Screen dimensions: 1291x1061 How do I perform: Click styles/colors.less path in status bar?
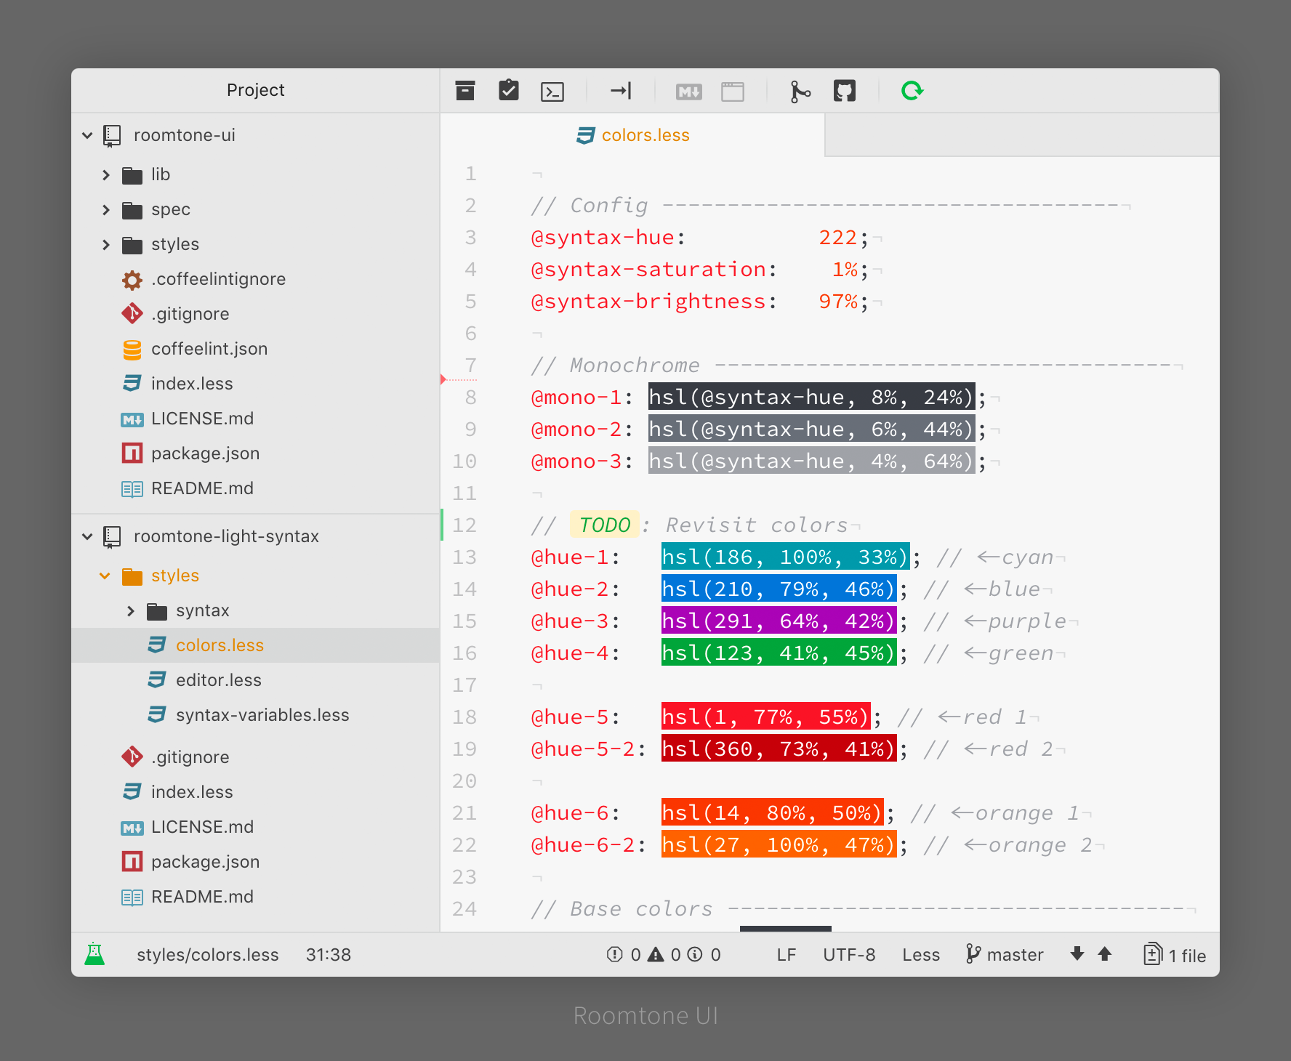(208, 955)
